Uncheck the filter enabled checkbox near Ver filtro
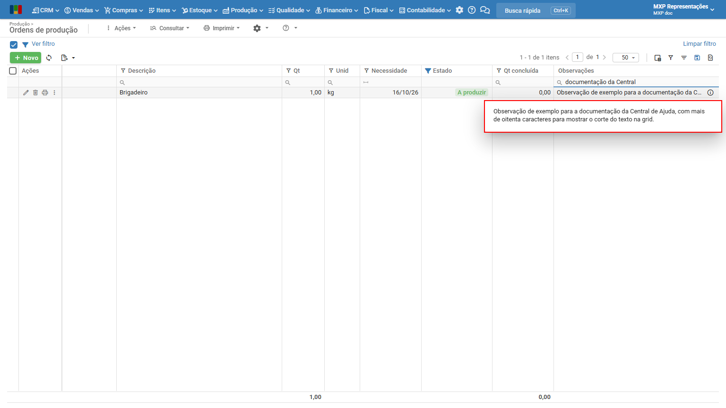Viewport: 726px width, 408px height. [14, 45]
